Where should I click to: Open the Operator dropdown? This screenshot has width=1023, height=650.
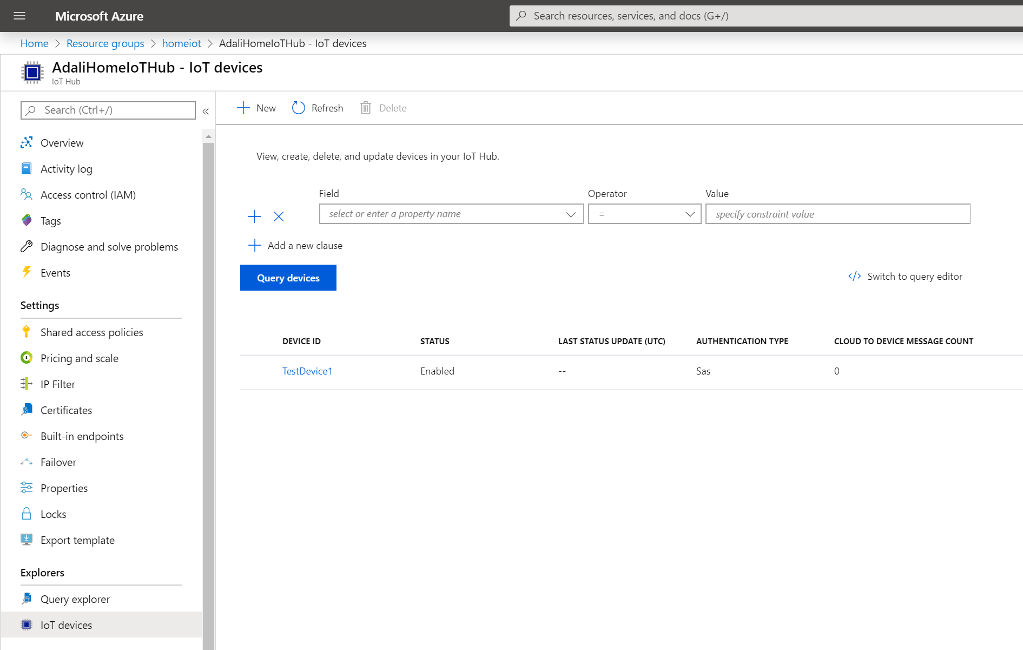click(x=644, y=214)
